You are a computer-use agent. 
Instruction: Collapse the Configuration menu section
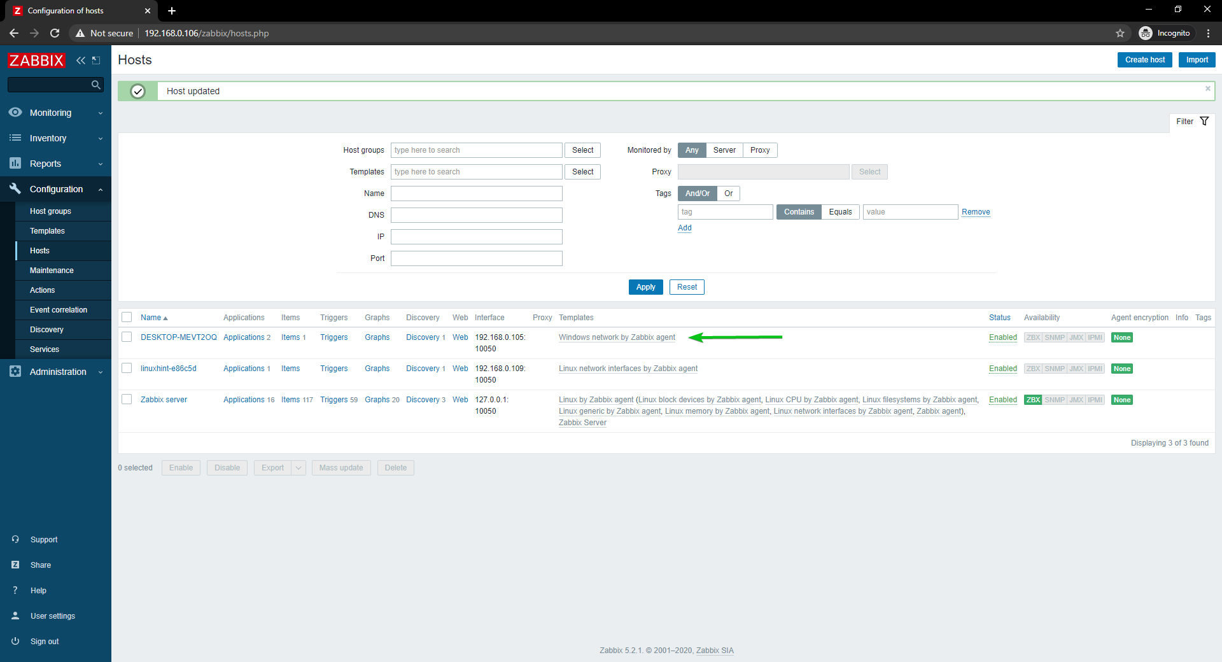coord(55,189)
